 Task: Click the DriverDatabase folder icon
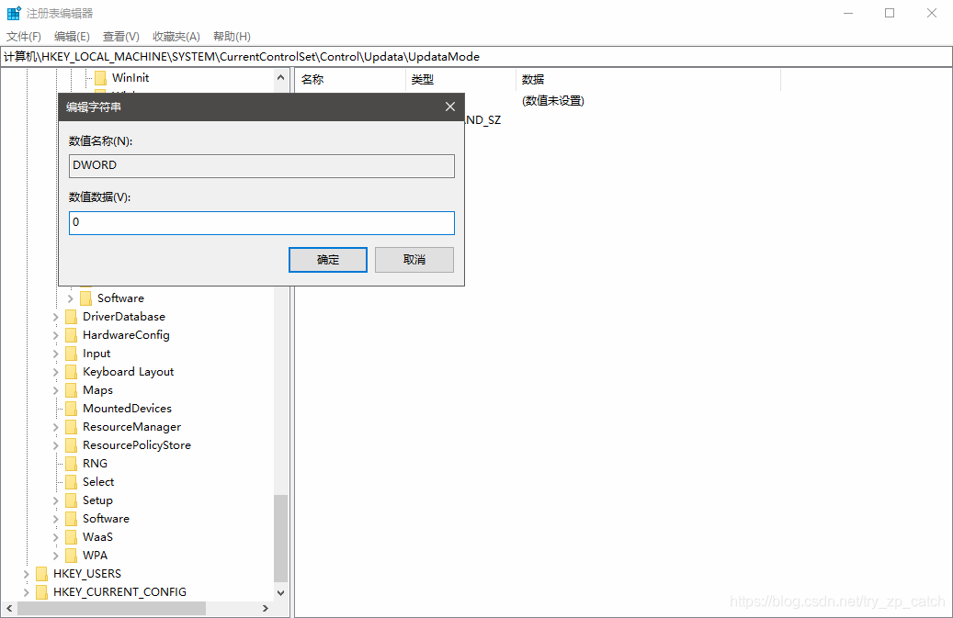[71, 317]
